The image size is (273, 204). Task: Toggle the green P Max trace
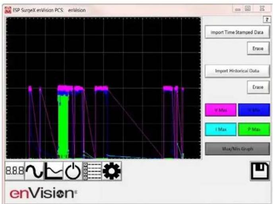(254, 130)
